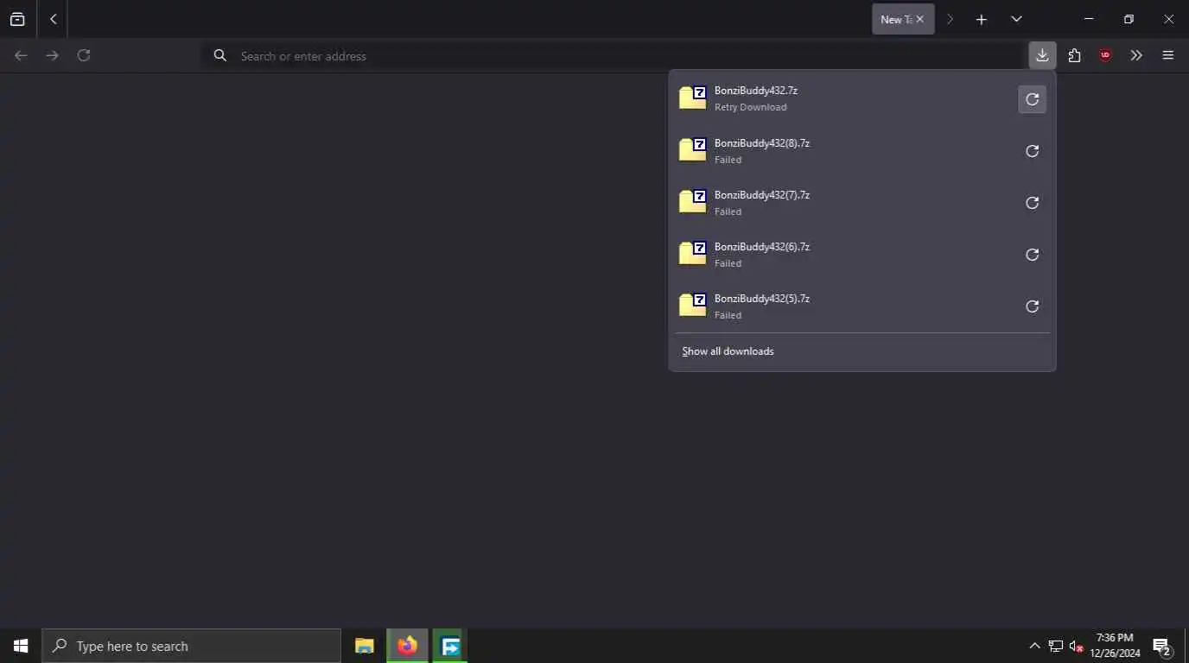Open the muted volume tray icon
The width and height of the screenshot is (1189, 663).
[1077, 646]
